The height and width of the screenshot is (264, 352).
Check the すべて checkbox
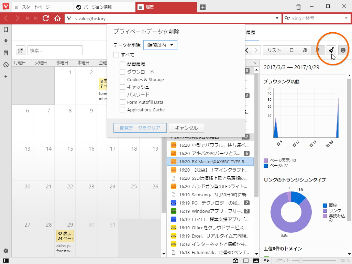click(x=116, y=55)
